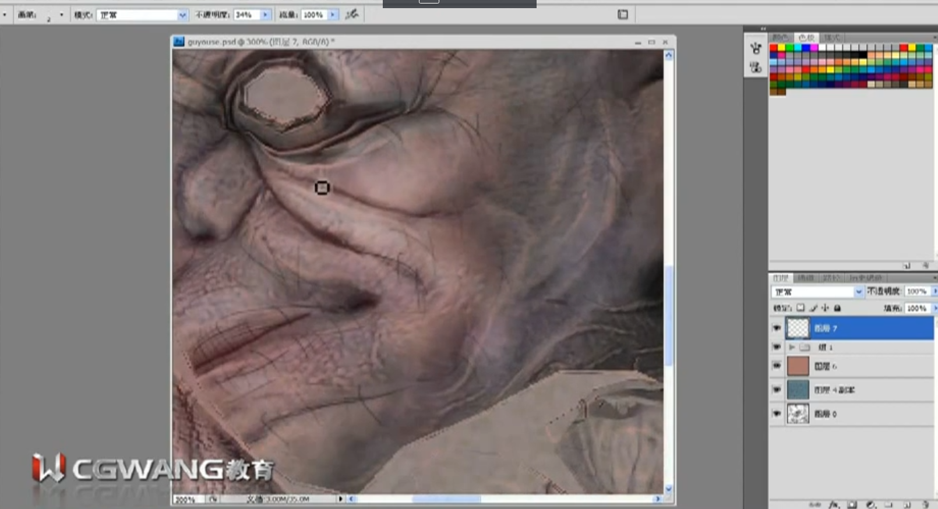Create new adjustment layer icon
This screenshot has height=509, width=938.
pos(871,504)
